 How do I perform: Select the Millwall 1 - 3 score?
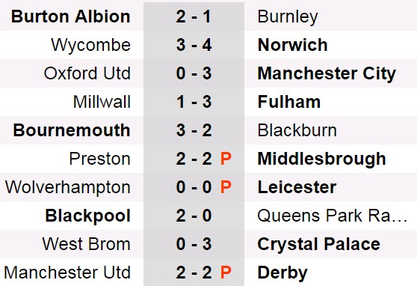[x=194, y=102]
